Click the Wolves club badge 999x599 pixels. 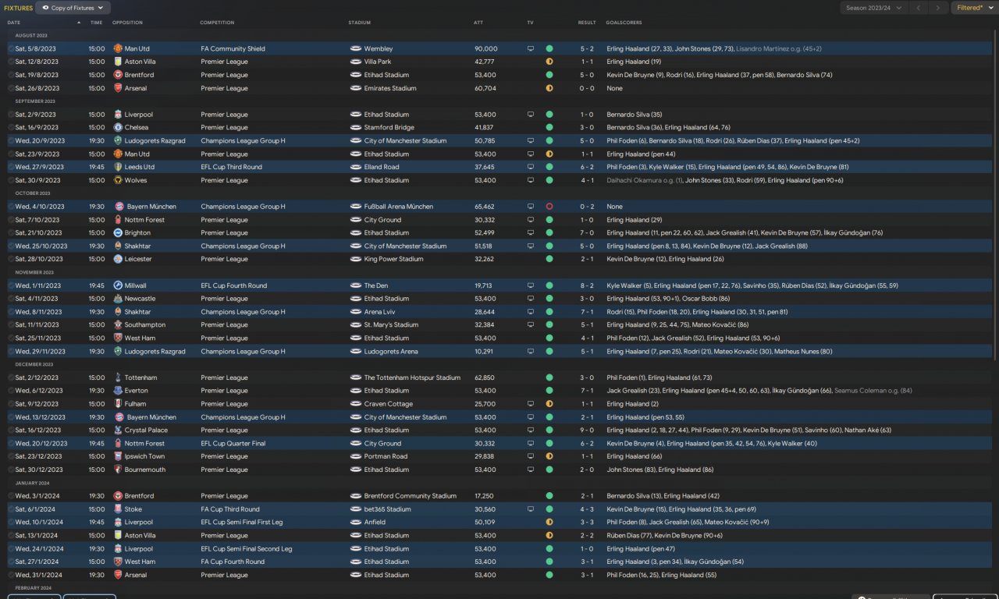[118, 180]
